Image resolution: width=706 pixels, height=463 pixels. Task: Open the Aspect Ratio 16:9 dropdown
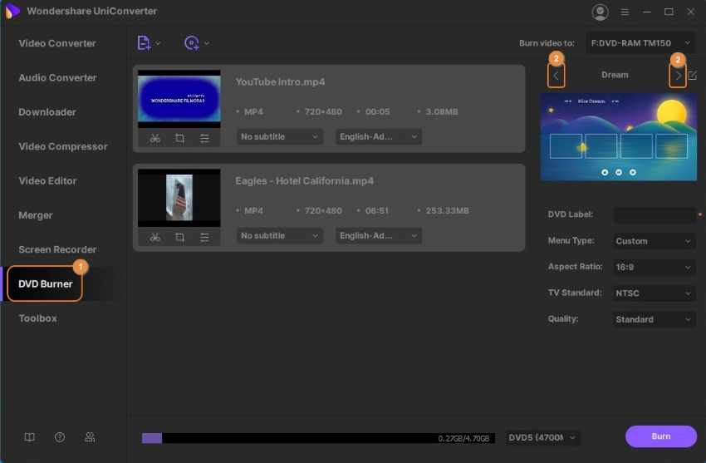(654, 268)
